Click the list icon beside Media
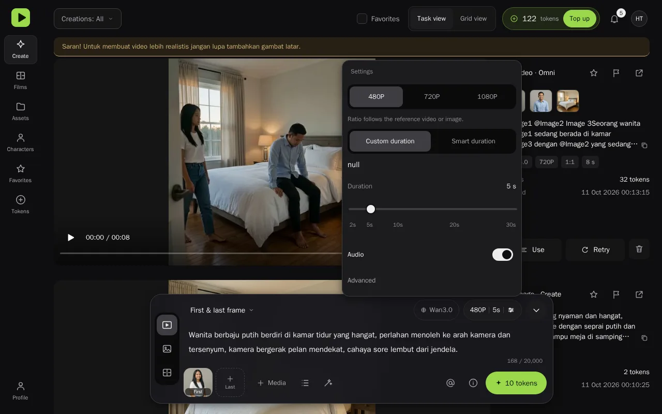The width and height of the screenshot is (662, 414). pyautogui.click(x=305, y=383)
